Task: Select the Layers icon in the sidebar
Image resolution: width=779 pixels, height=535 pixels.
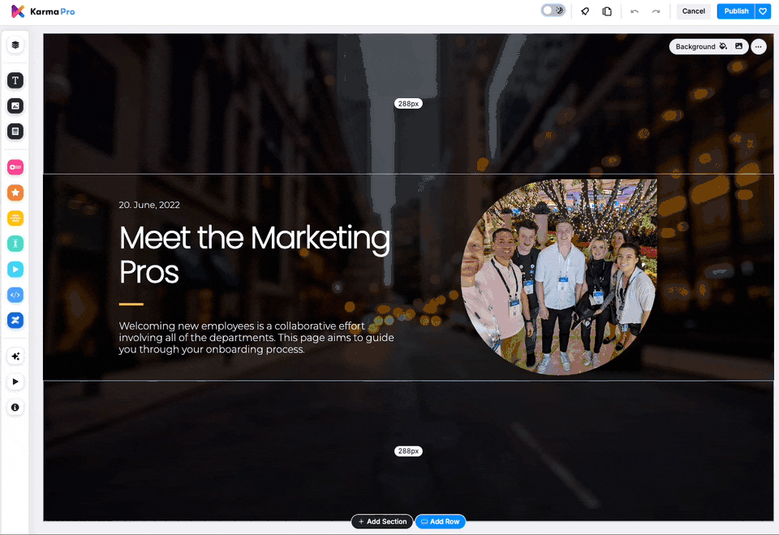Action: click(15, 45)
